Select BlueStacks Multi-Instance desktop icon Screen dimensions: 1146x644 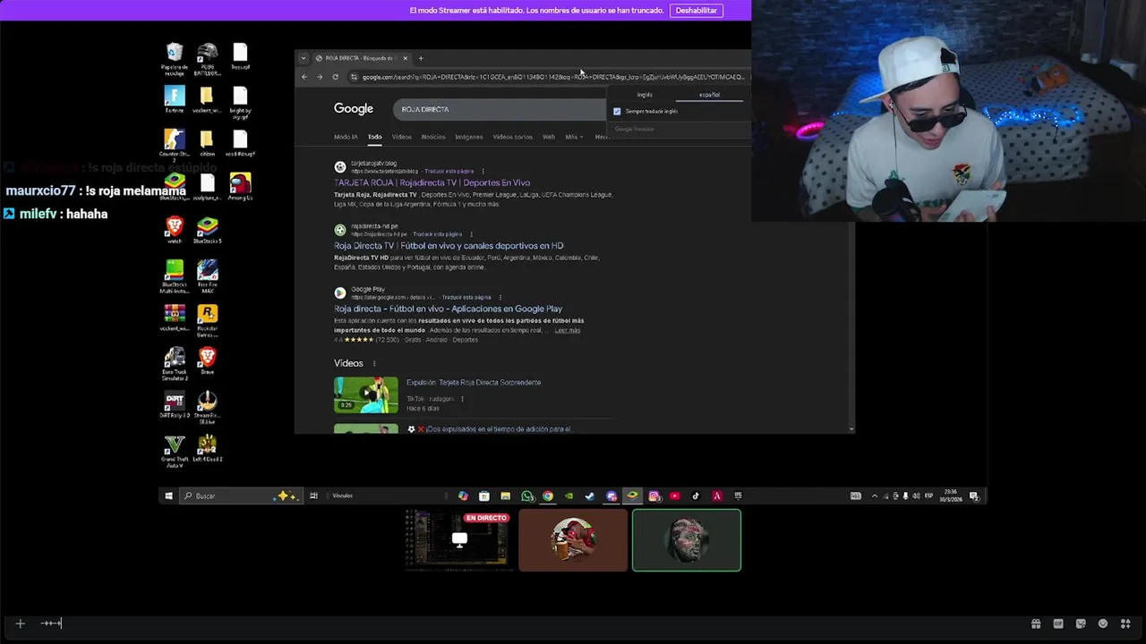175,276
